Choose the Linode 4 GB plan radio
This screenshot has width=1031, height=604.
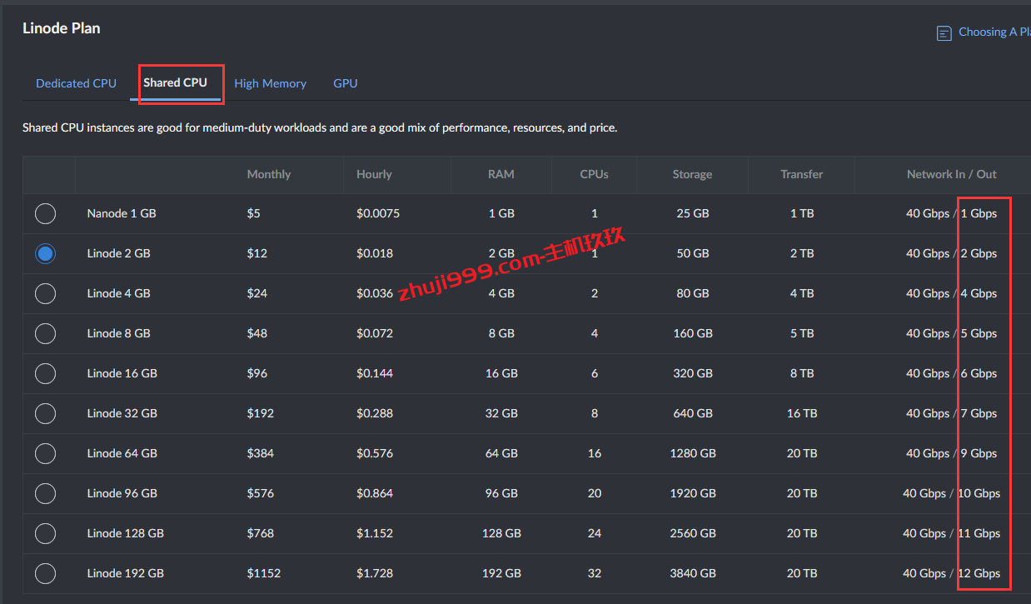[x=45, y=293]
